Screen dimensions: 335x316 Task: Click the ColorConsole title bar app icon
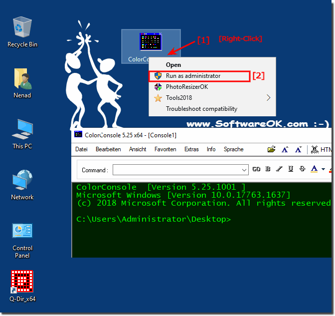coord(78,134)
